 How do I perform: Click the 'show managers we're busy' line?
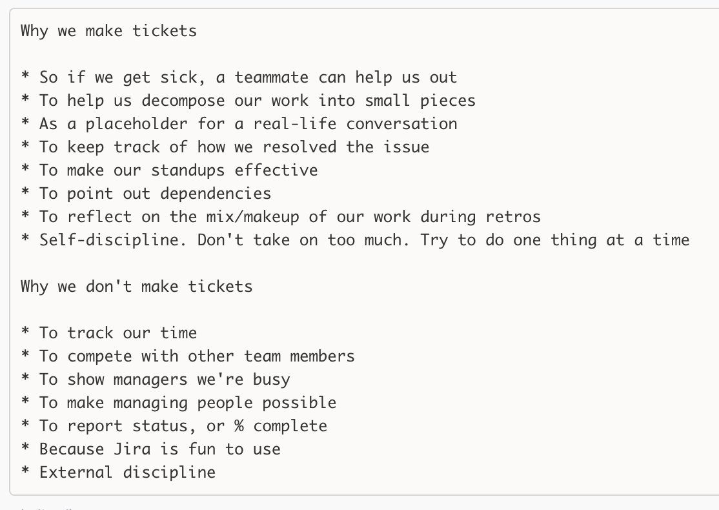156,380
